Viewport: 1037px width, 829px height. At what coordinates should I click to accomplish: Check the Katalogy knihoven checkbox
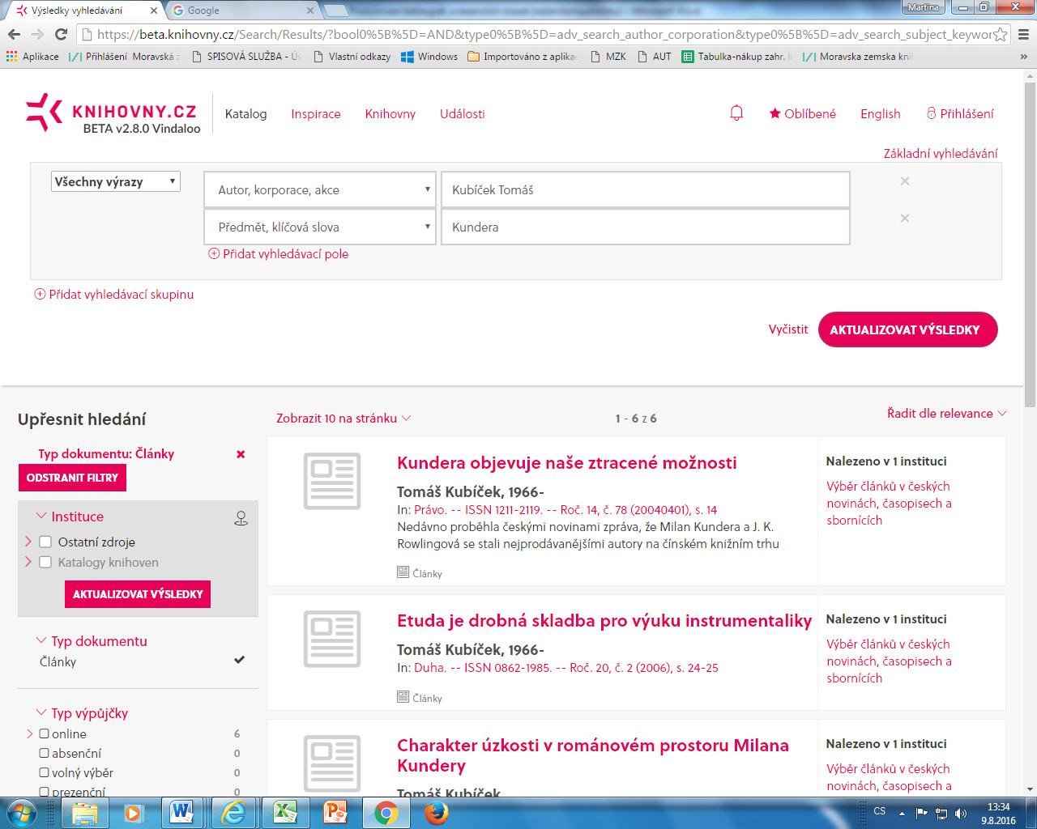[45, 562]
